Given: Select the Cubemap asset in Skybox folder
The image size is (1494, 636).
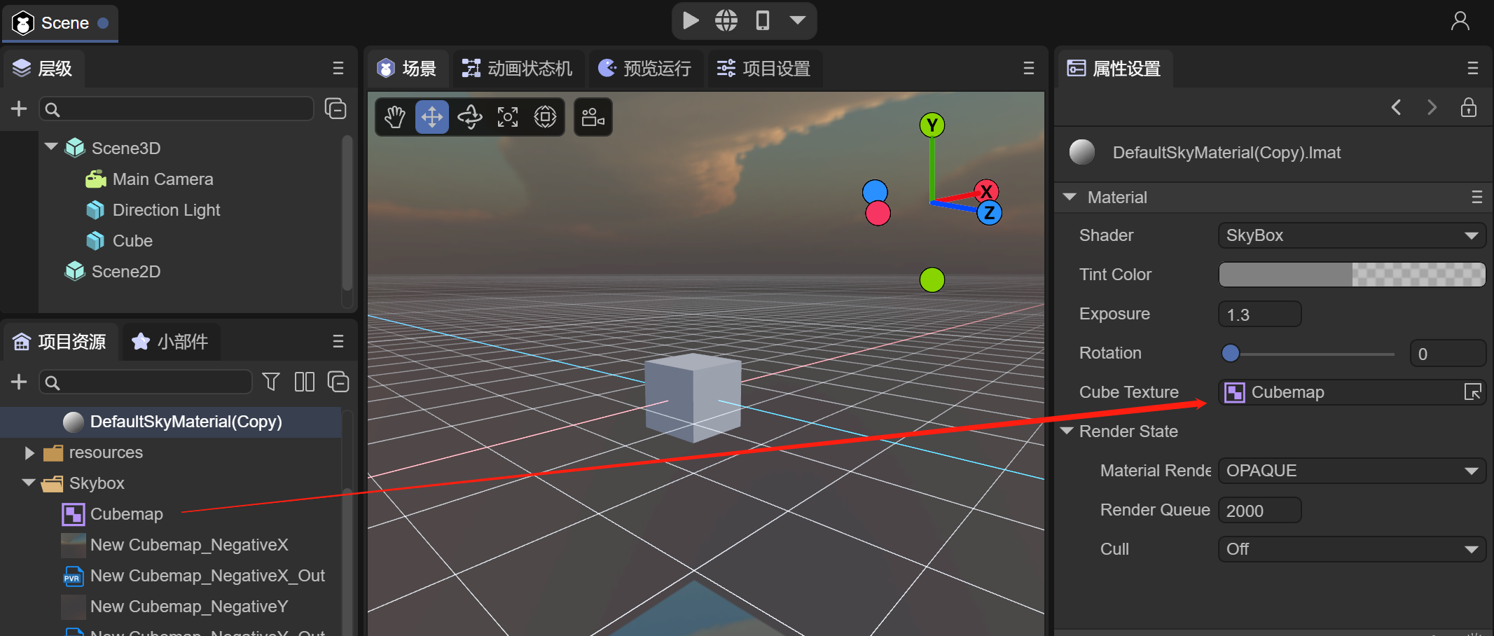Looking at the screenshot, I should coord(126,514).
